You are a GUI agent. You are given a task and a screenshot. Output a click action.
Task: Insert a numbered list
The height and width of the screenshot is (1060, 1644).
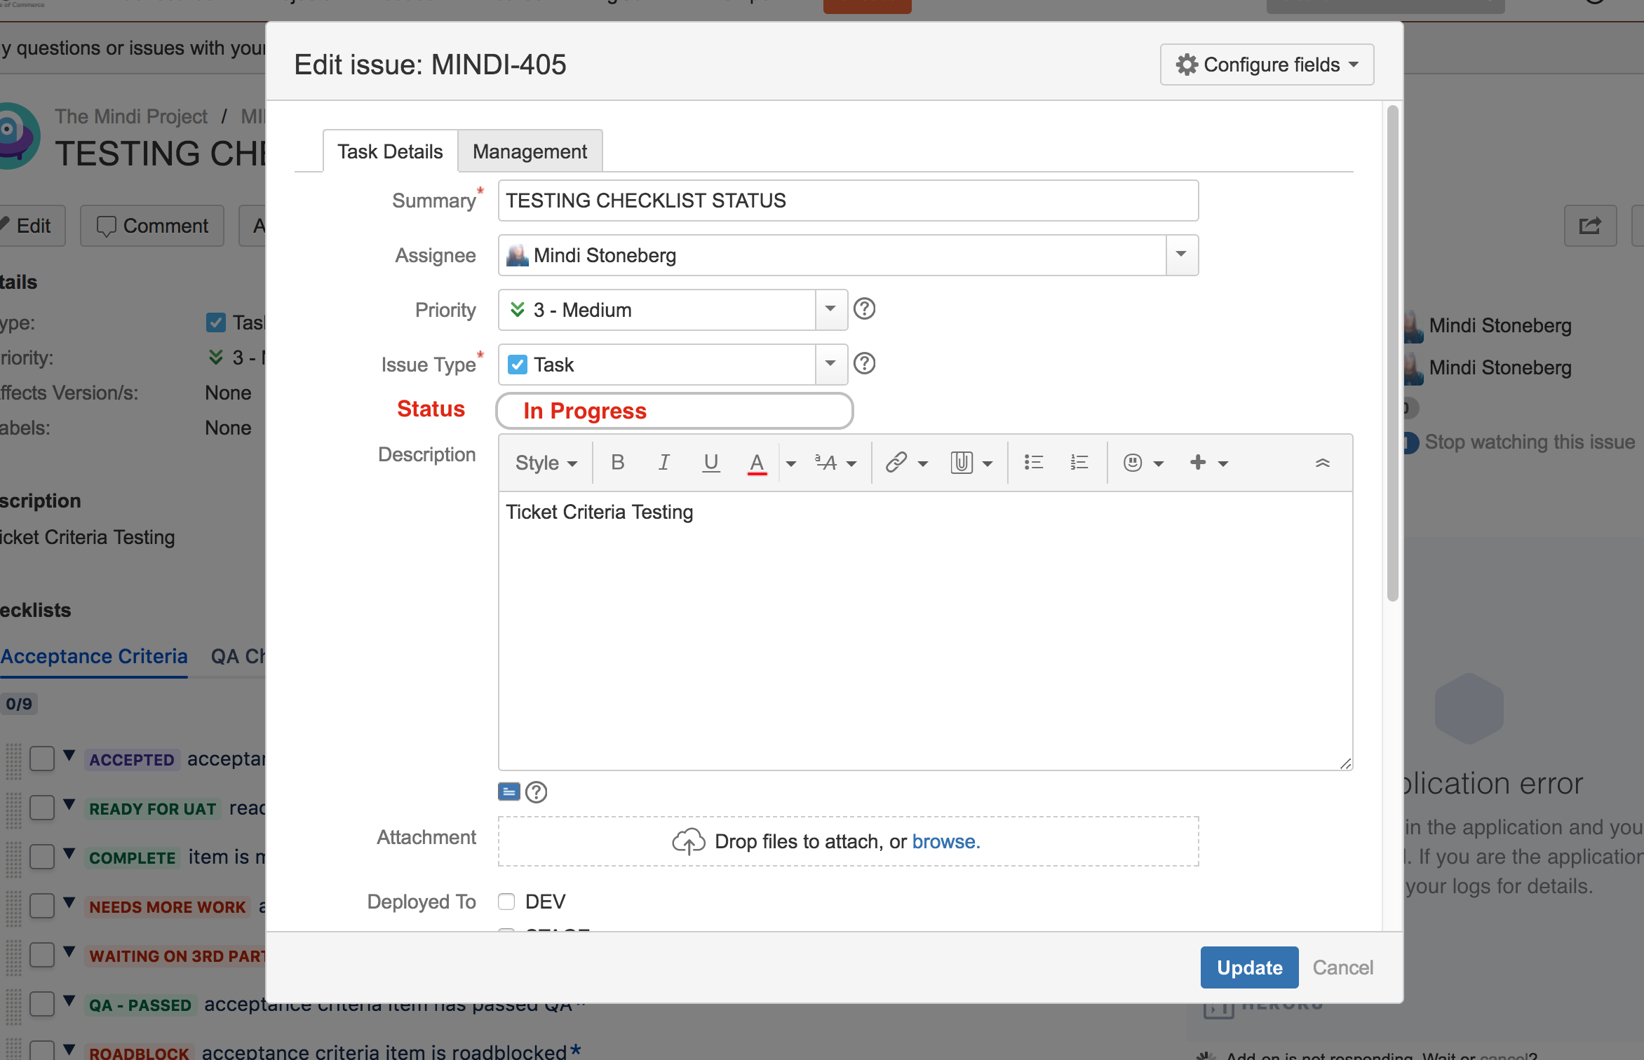coord(1079,463)
